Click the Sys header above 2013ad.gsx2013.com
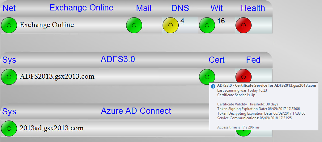The image size is (322, 142). (x=9, y=112)
